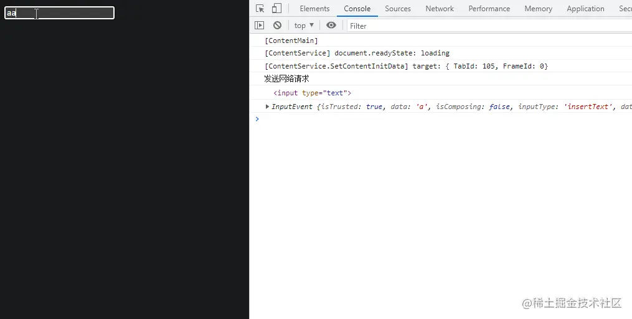This screenshot has height=319, width=632.
Task: Switch to the Elements tab
Action: (314, 9)
